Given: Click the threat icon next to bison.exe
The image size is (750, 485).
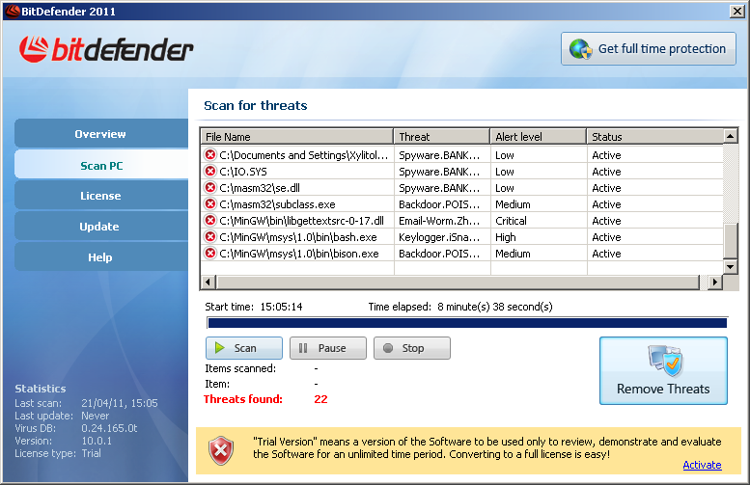Looking at the screenshot, I should pos(210,254).
